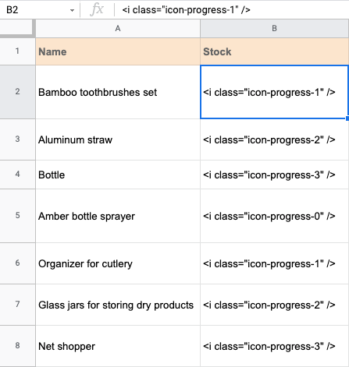Select the Amber bottle sprayer cell
Viewport: 349px width, 367px height.
[118, 216]
